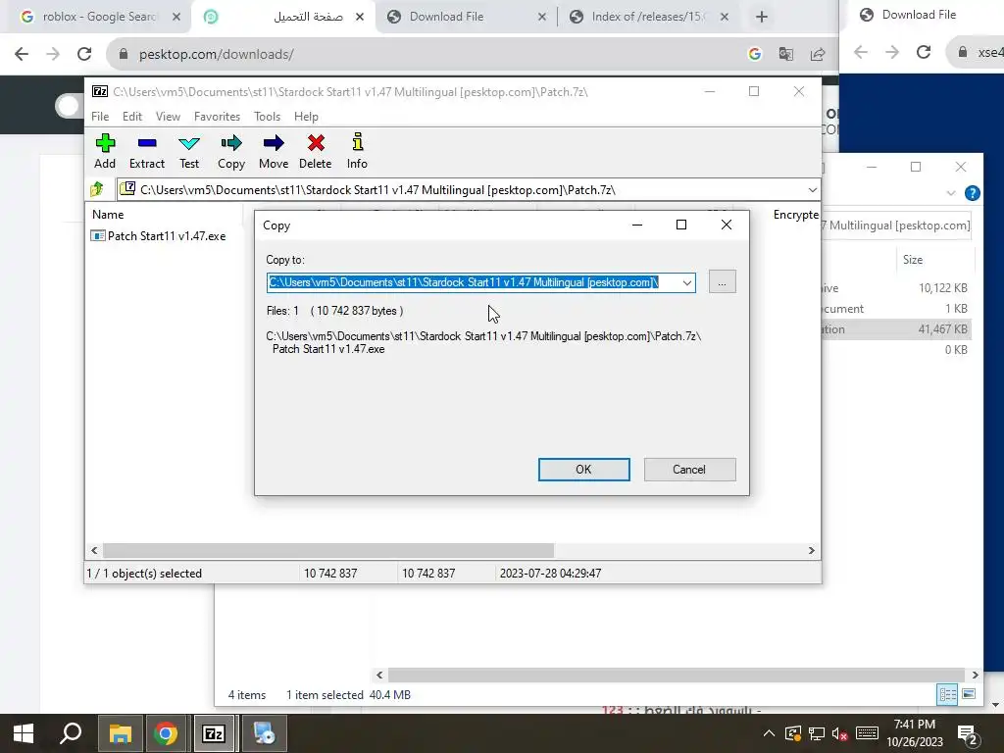
Task: Switch to Chrome on the taskbar
Action: click(166, 733)
